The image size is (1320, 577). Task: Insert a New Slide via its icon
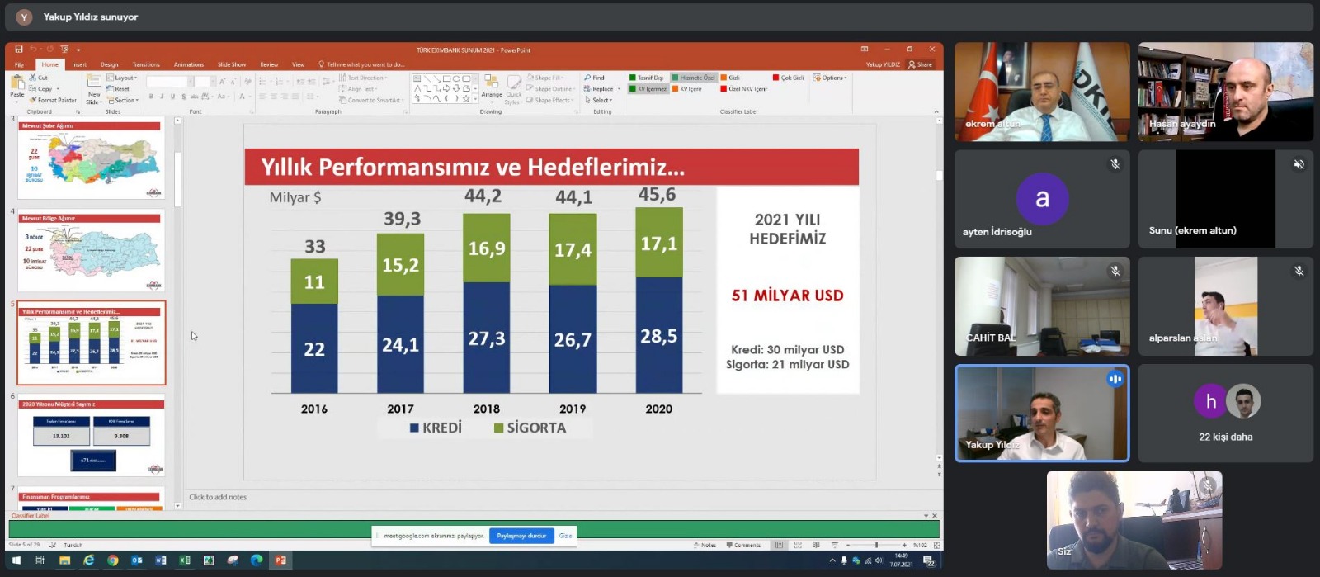(x=94, y=83)
